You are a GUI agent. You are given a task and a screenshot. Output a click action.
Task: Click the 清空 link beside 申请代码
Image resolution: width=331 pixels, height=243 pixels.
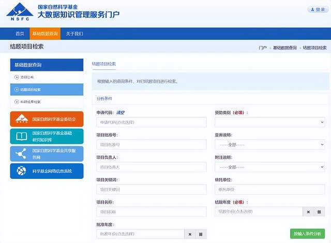tap(121, 113)
